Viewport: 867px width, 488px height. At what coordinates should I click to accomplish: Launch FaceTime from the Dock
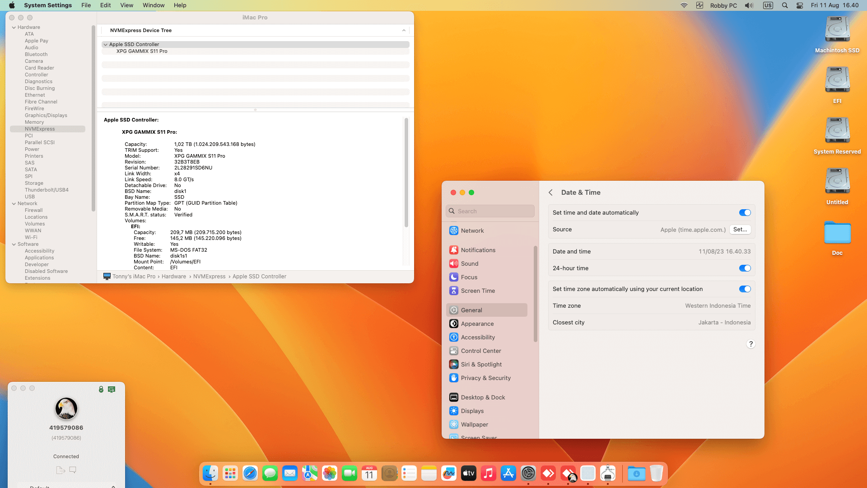click(x=350, y=473)
